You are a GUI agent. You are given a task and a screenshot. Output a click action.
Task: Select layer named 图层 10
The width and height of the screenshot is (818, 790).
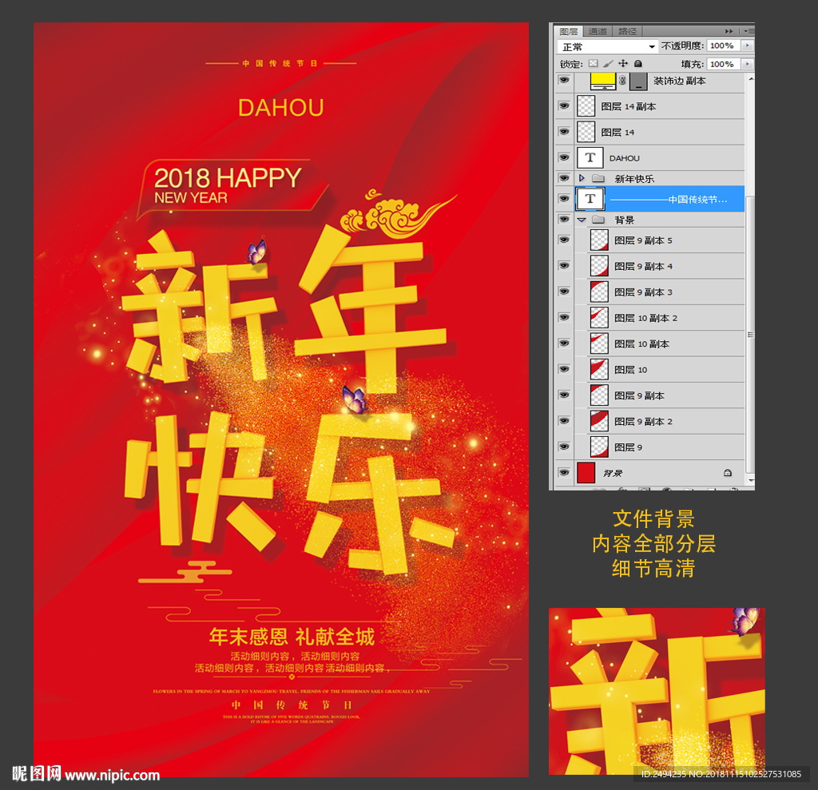pyautogui.click(x=631, y=369)
